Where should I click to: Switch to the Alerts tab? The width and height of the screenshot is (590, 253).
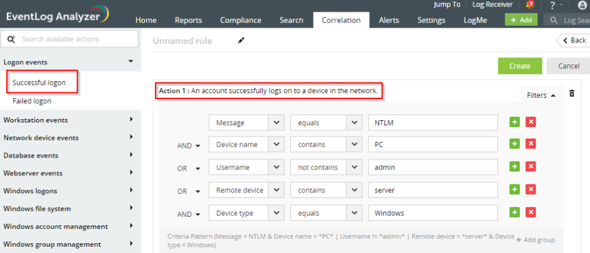point(389,20)
